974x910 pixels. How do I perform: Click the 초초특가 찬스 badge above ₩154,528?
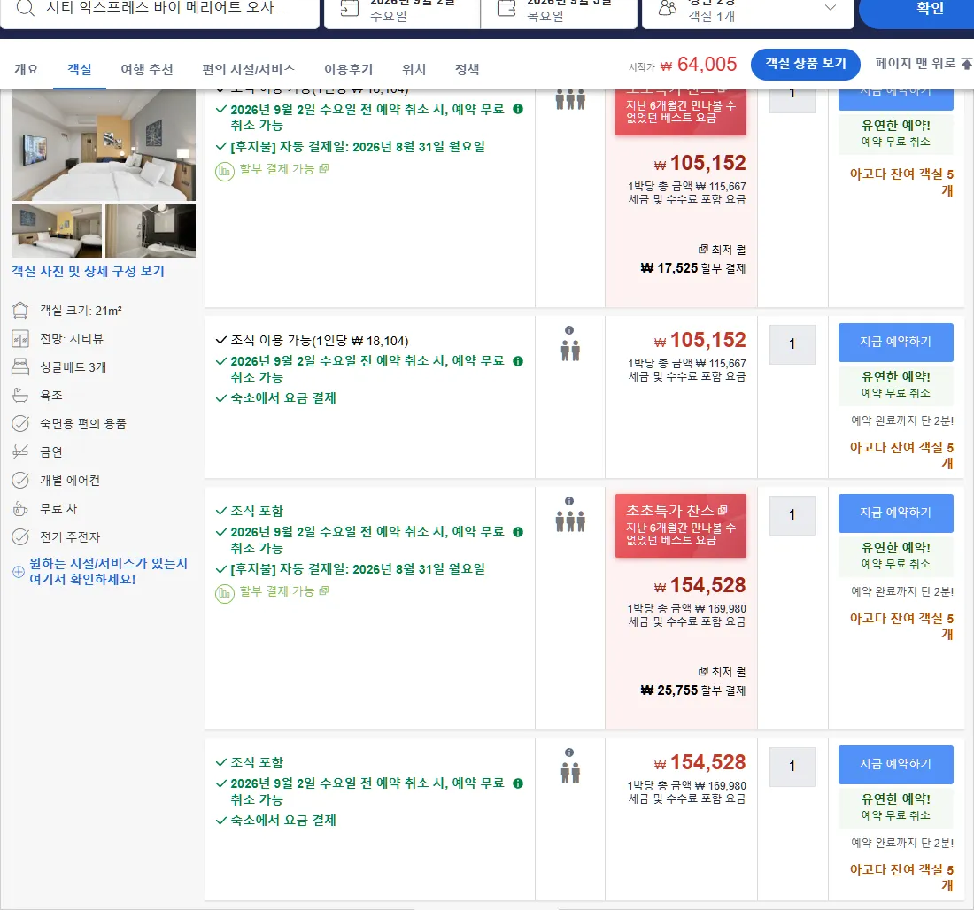680,526
